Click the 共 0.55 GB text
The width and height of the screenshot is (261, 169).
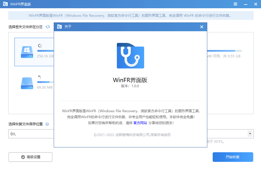click(232, 56)
